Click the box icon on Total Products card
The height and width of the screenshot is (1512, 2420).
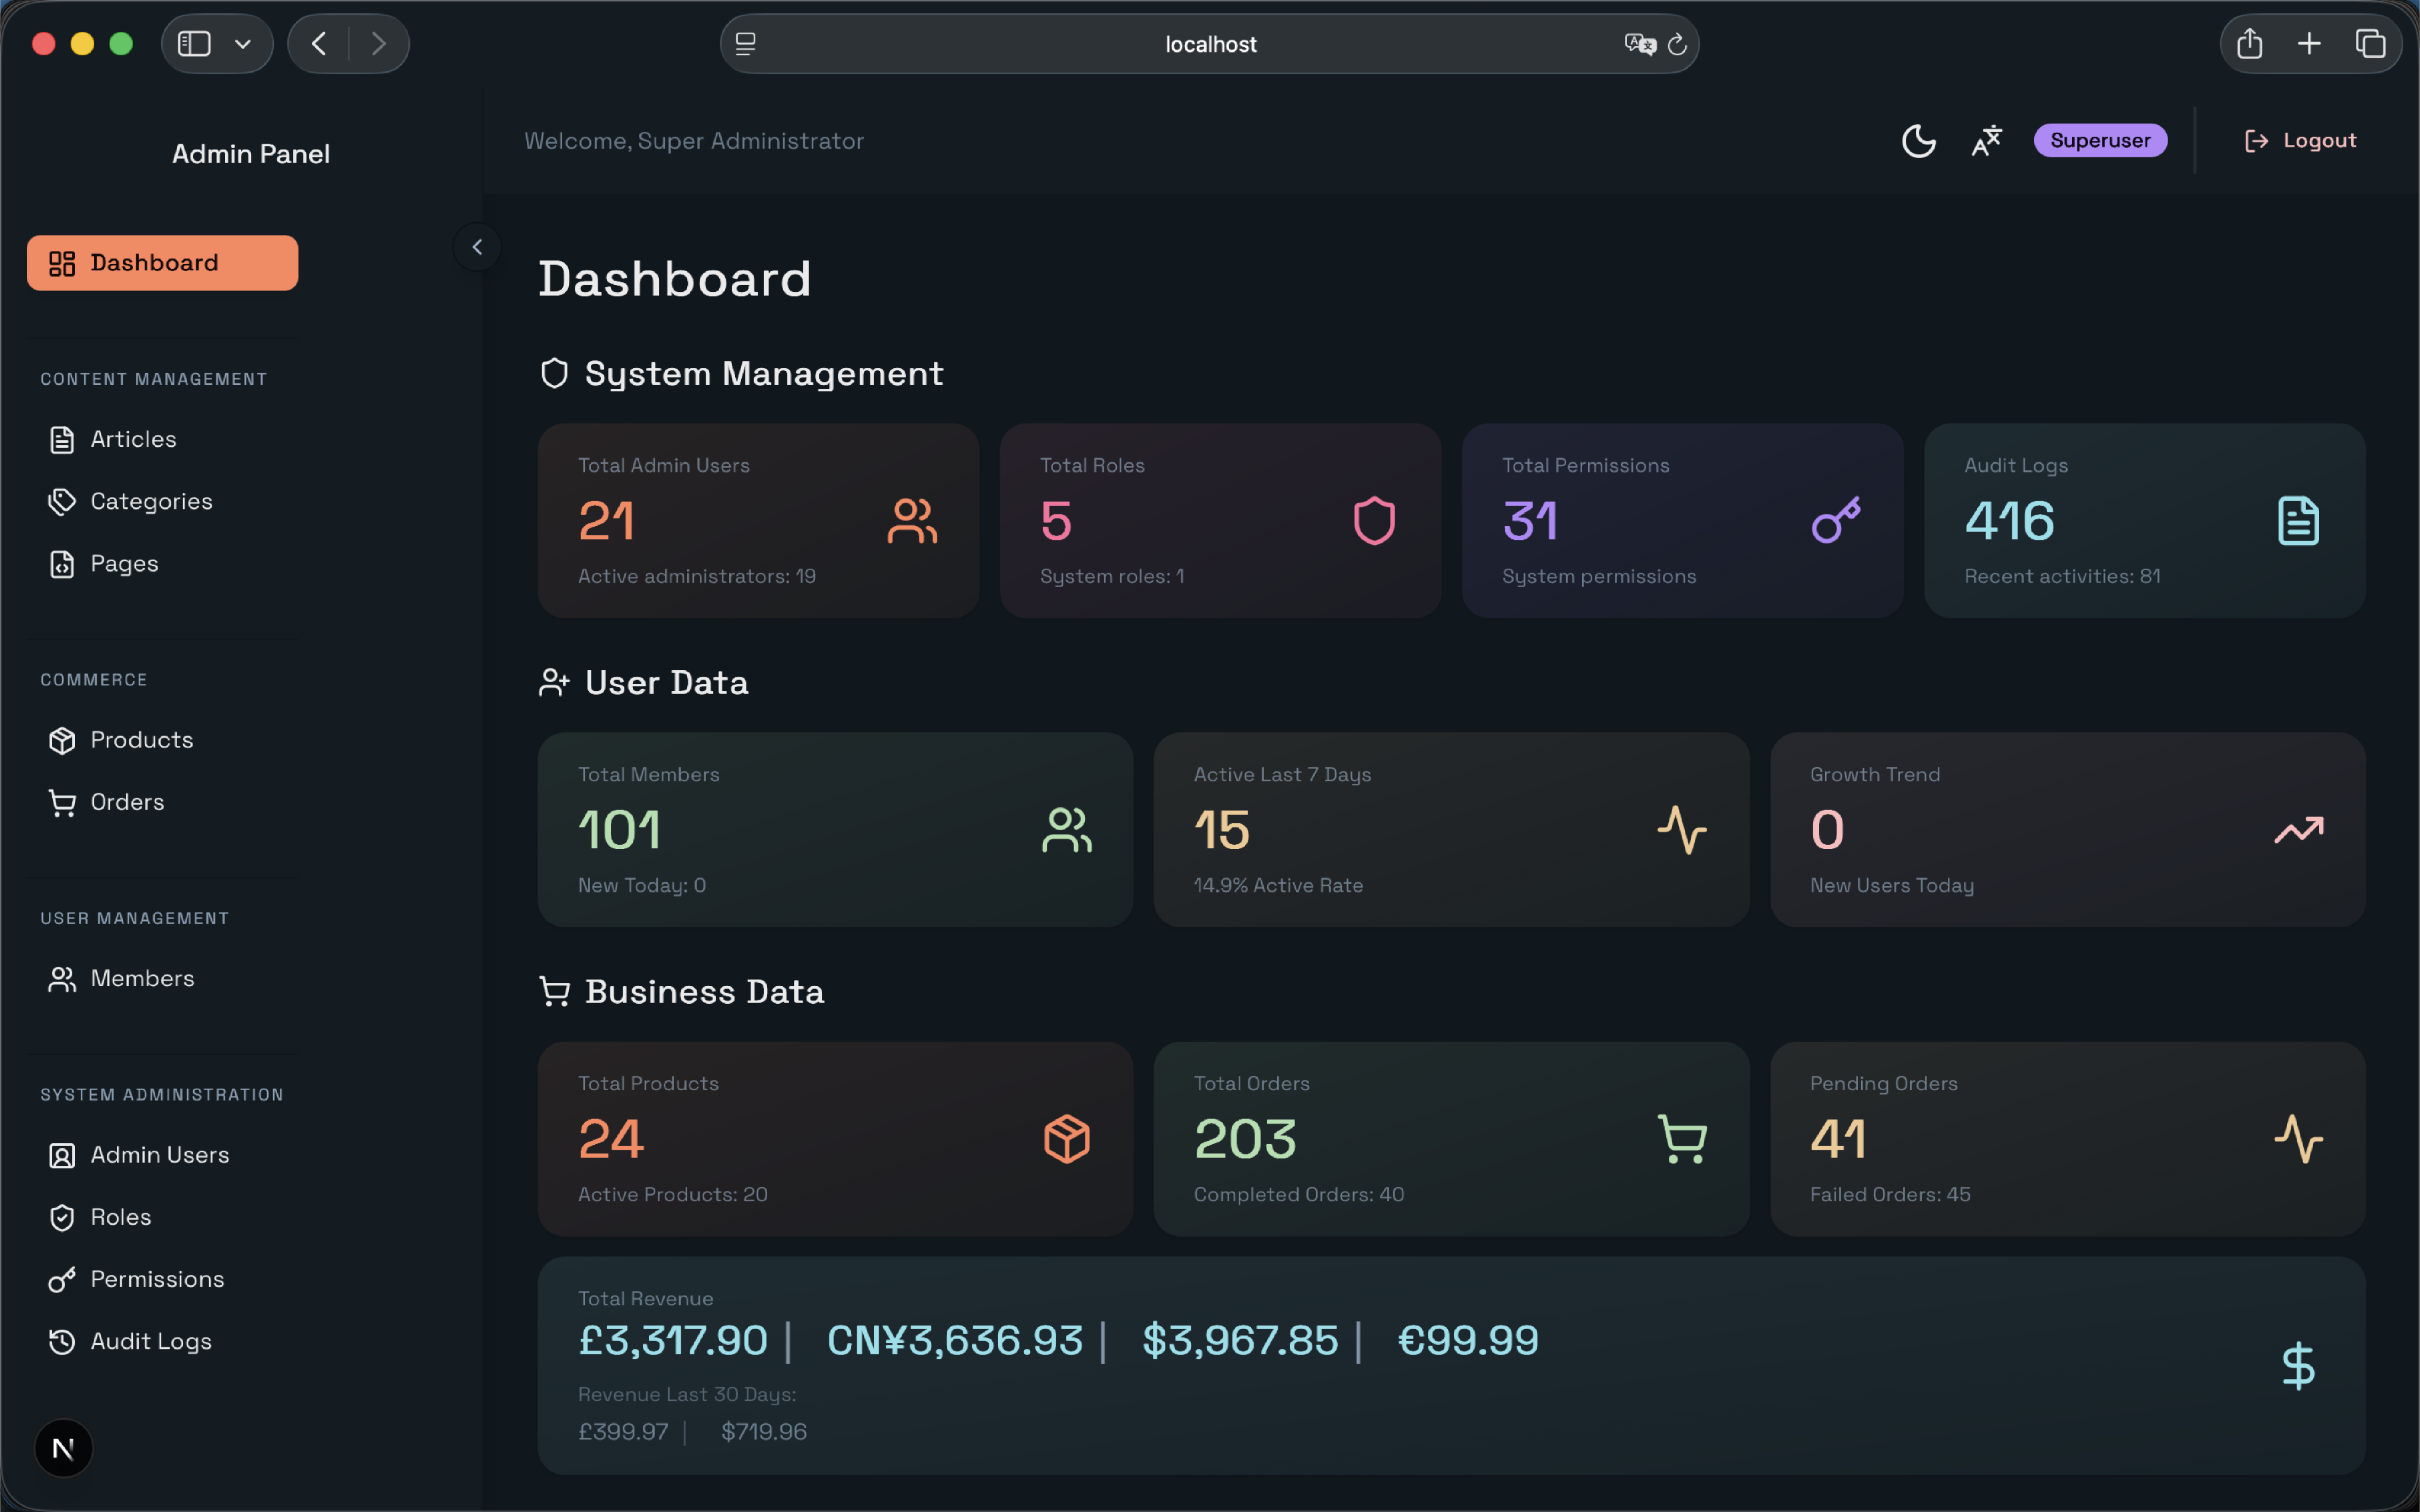1067,1139
